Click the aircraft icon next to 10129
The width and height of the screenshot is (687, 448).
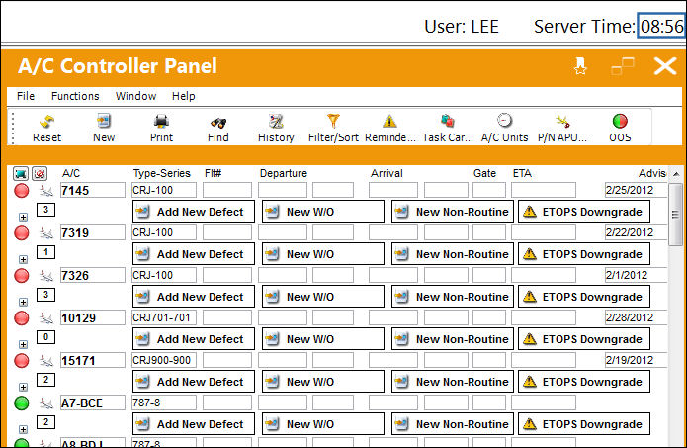coord(46,318)
